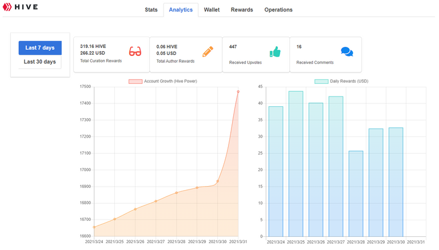The image size is (439, 250).
Task: Click the 2021/3/29 data point on growth chart
Action: [x=197, y=188]
